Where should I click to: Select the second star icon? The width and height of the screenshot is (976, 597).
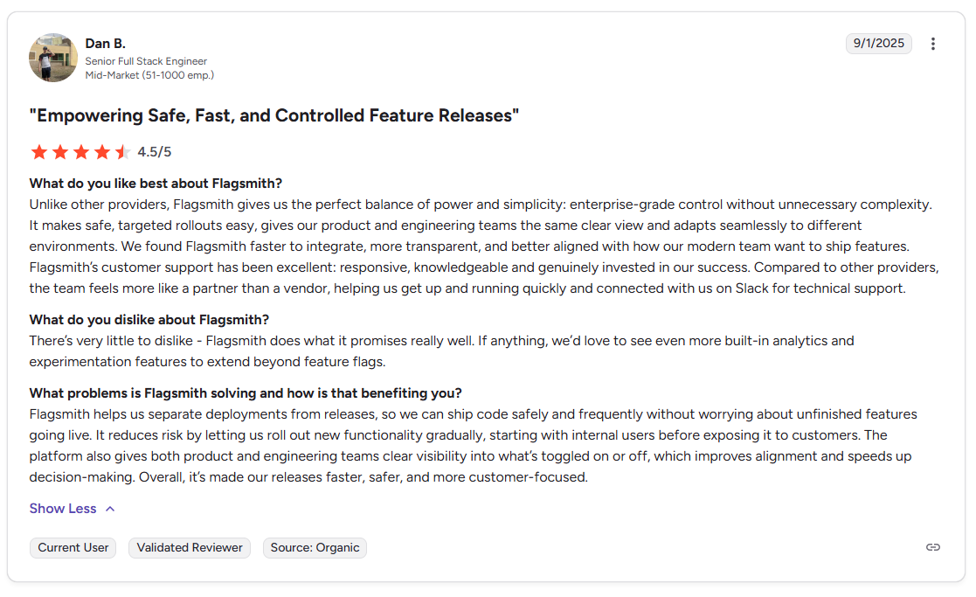tap(59, 151)
